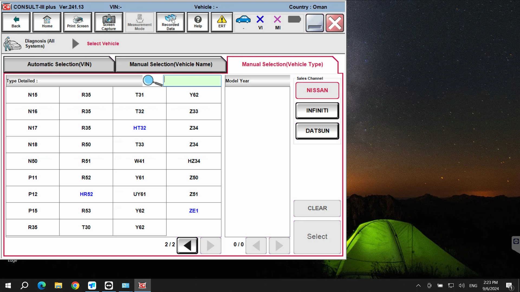The image size is (520, 292).
Task: Open Print Screen tool
Action: [x=78, y=22]
